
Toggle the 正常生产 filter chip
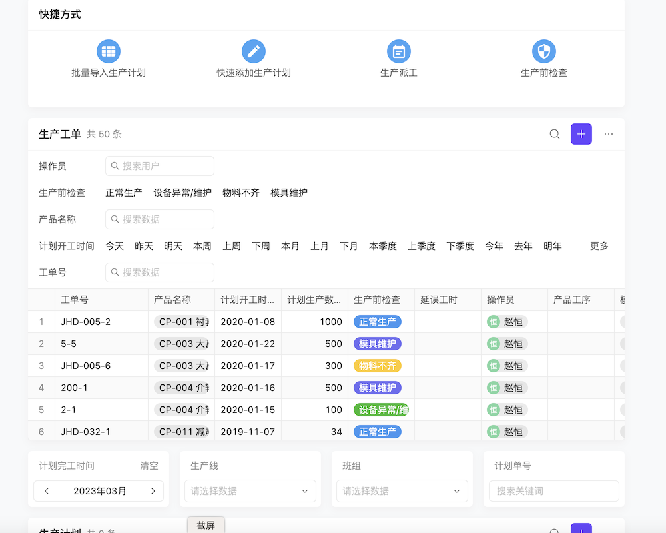click(x=123, y=193)
